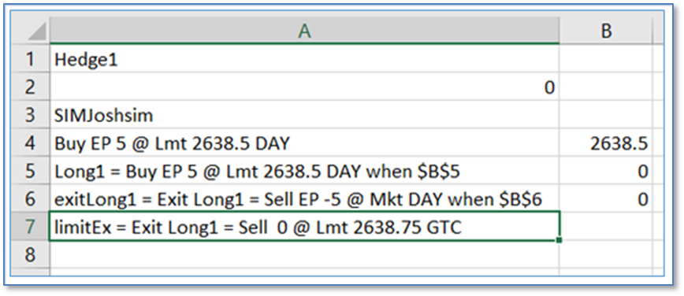This screenshot has width=684, height=296.
Task: Select row 3 header
Action: (30, 115)
